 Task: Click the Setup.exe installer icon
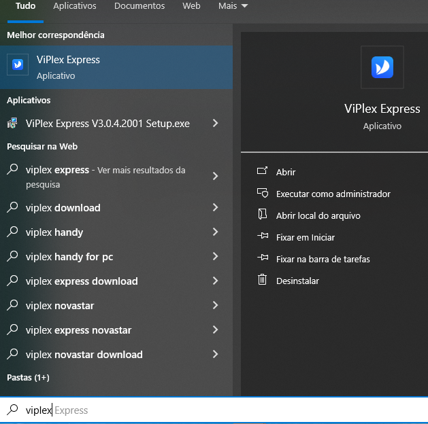(x=12, y=124)
